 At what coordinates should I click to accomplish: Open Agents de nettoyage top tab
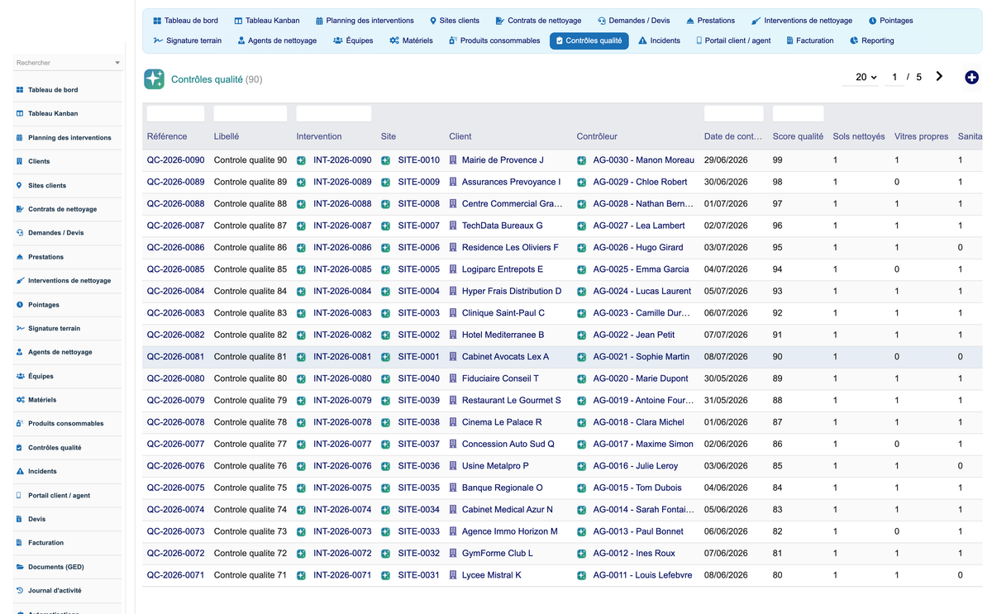coord(277,40)
